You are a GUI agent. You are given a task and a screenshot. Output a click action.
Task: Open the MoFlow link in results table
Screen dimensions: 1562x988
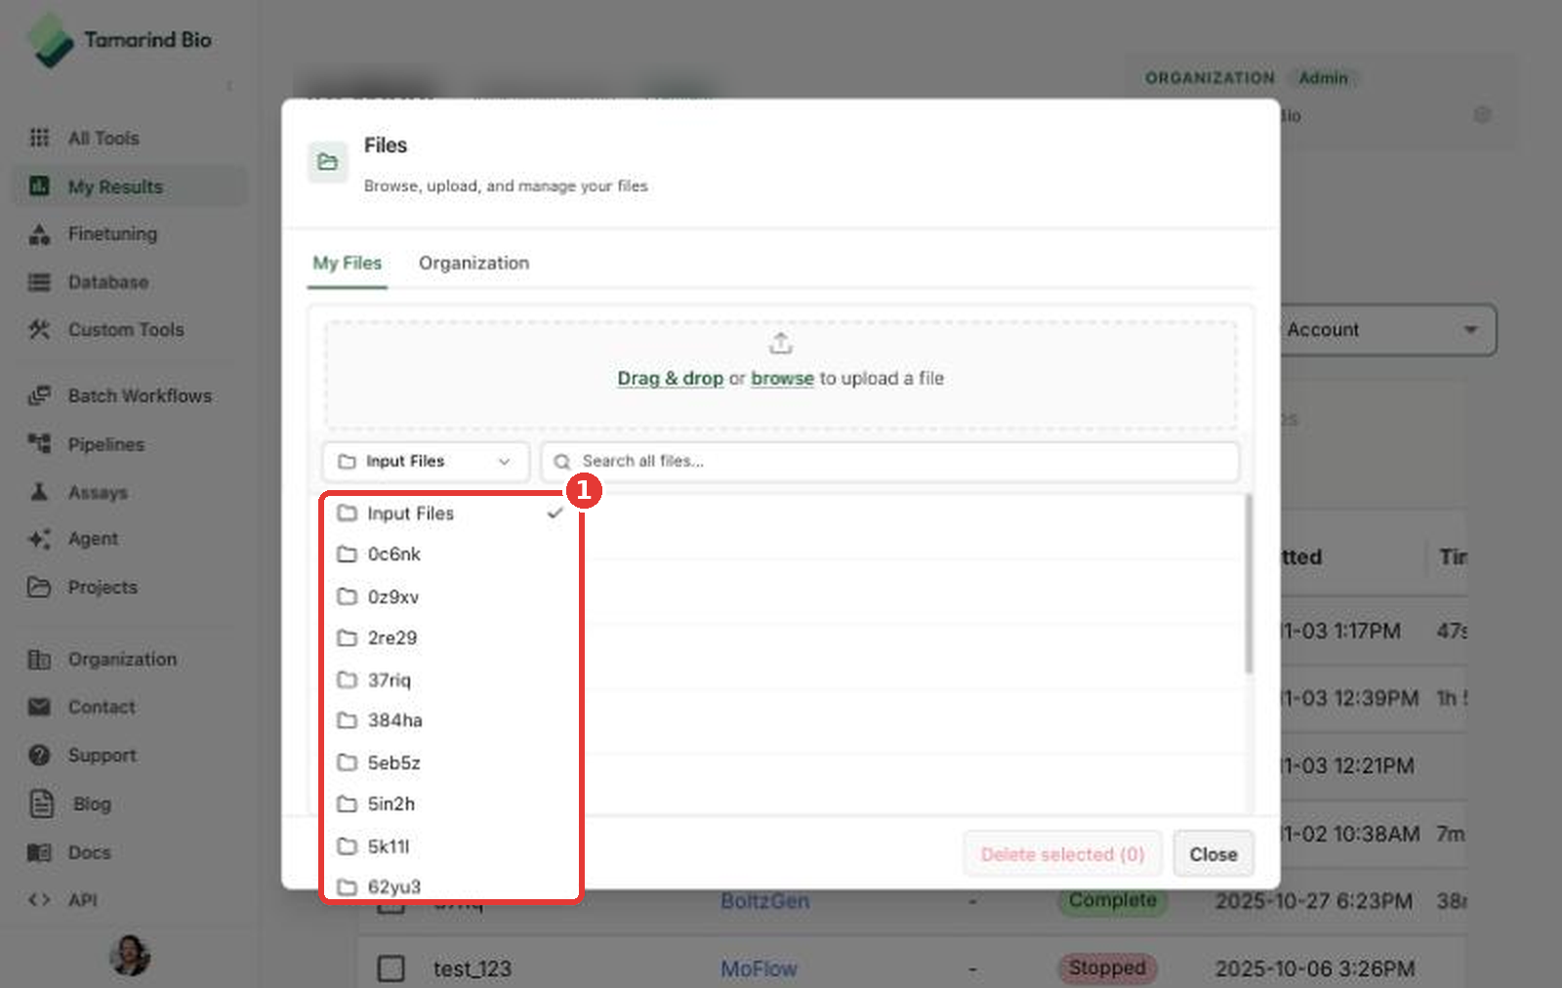tap(759, 968)
